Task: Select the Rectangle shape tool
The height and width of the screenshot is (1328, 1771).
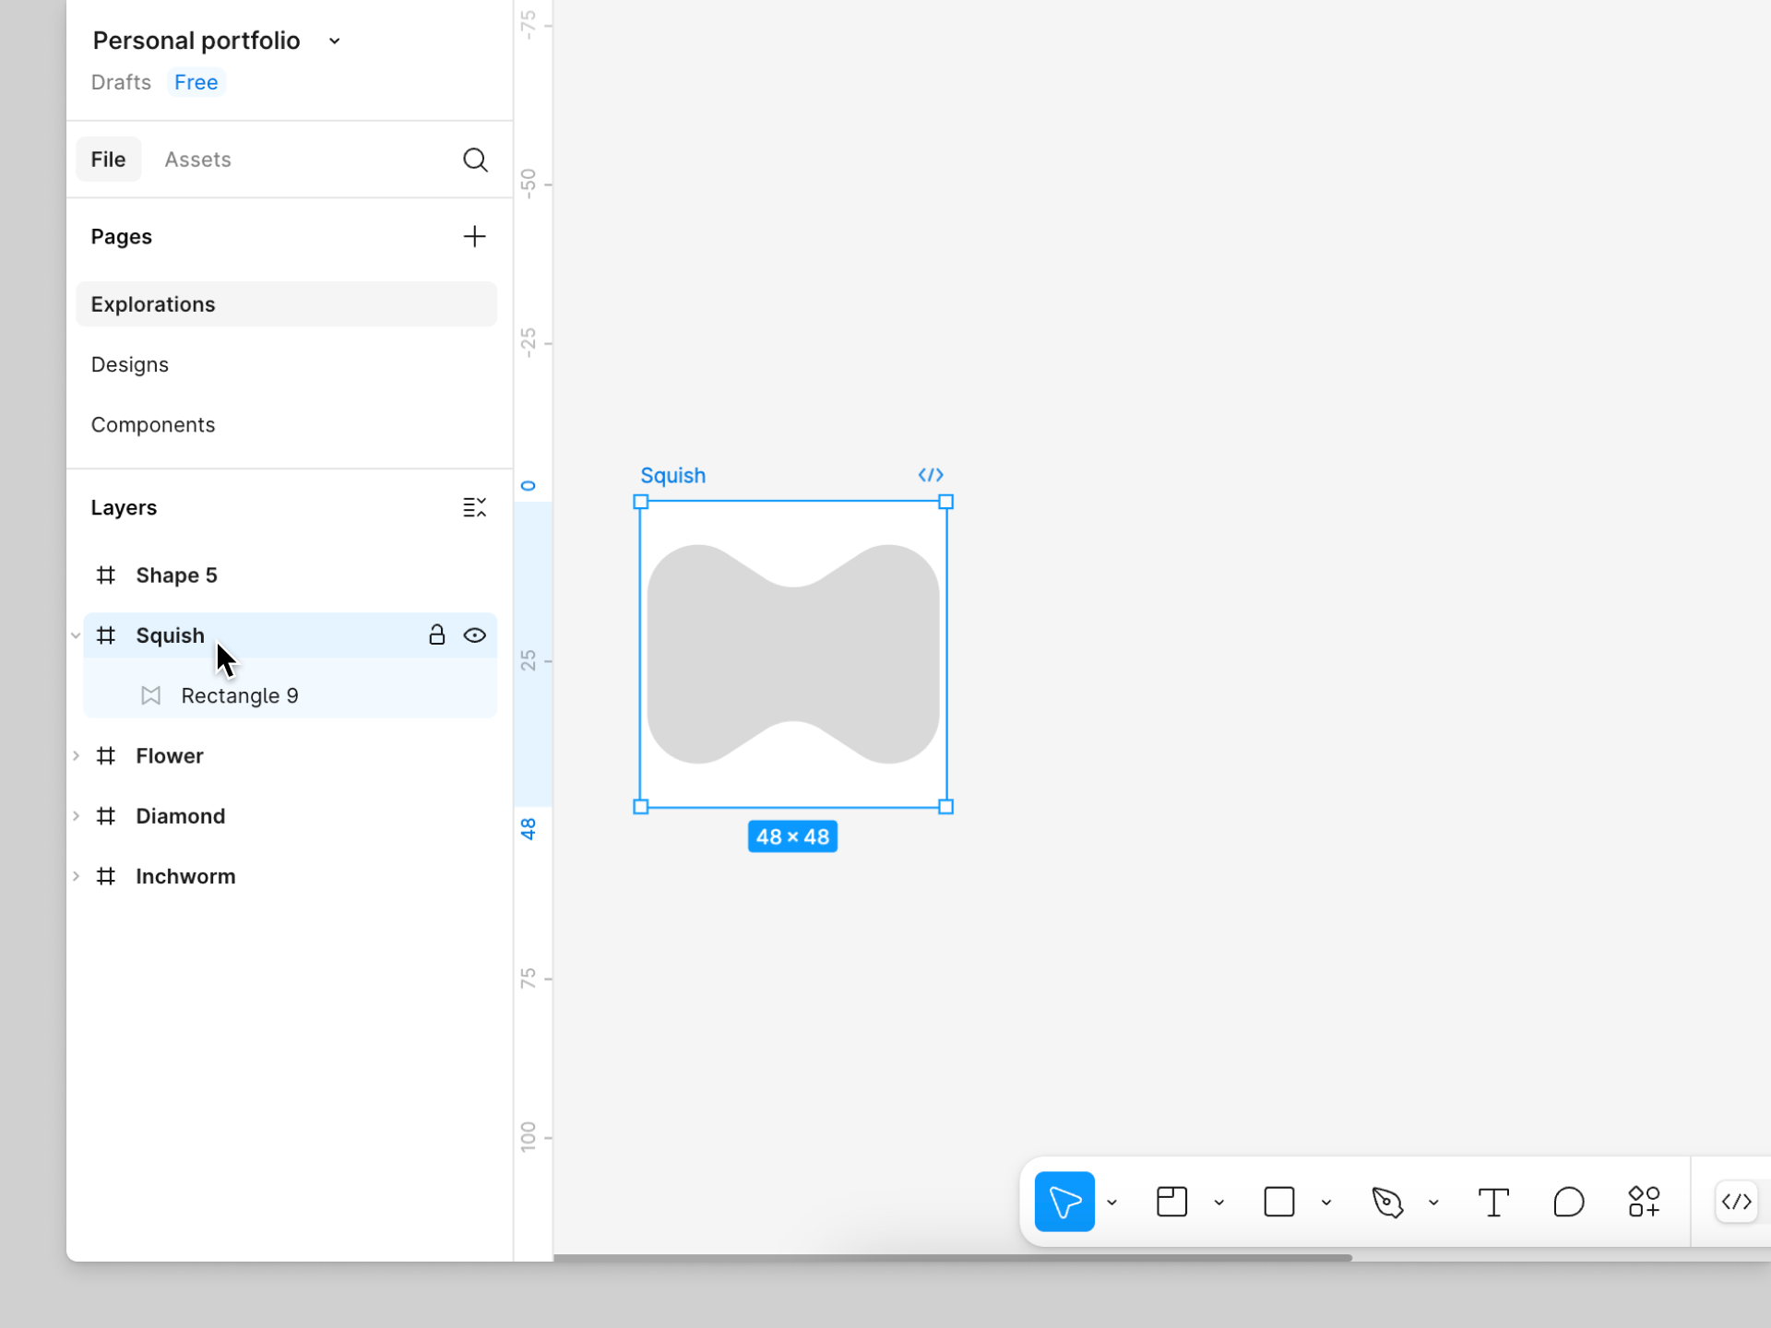Action: (x=1278, y=1202)
